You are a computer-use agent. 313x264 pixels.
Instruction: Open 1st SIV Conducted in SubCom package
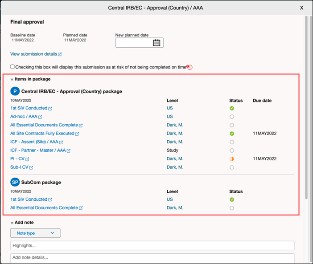point(29,199)
